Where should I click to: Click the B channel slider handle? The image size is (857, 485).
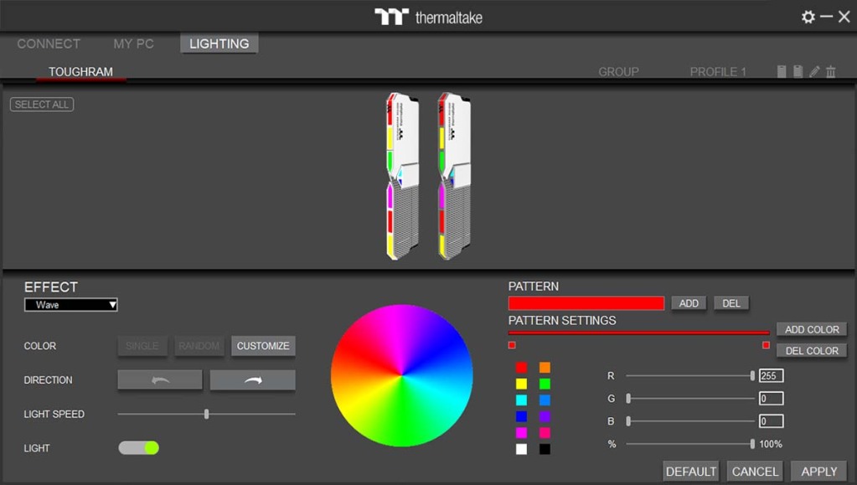coord(628,421)
